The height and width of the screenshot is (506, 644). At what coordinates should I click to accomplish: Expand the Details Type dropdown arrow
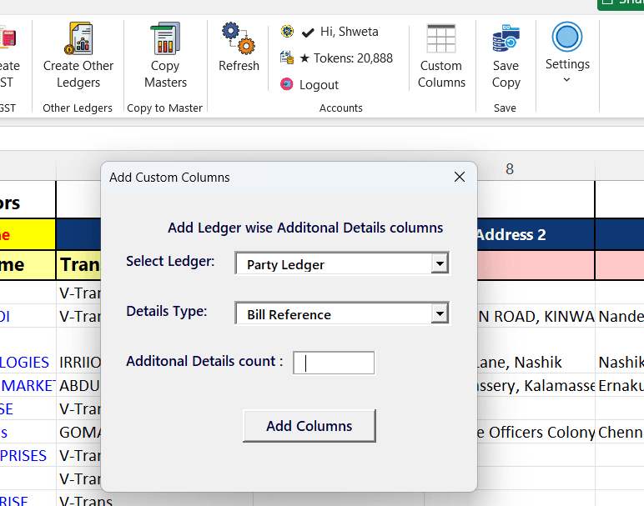point(439,314)
